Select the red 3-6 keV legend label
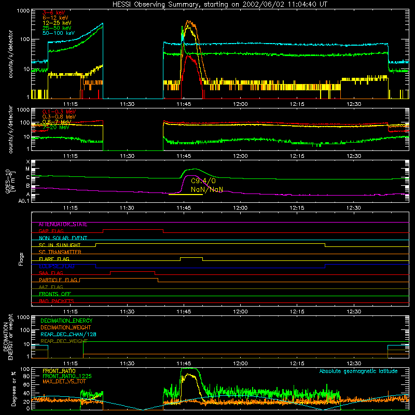The width and height of the screenshot is (415, 415). 54,12
